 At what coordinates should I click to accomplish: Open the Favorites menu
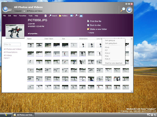(x=23, y=16)
